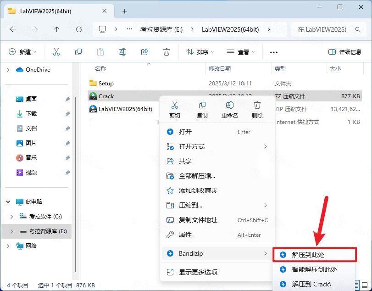Open 属性 in the context menu
The width and height of the screenshot is (372, 291).
coord(217,235)
